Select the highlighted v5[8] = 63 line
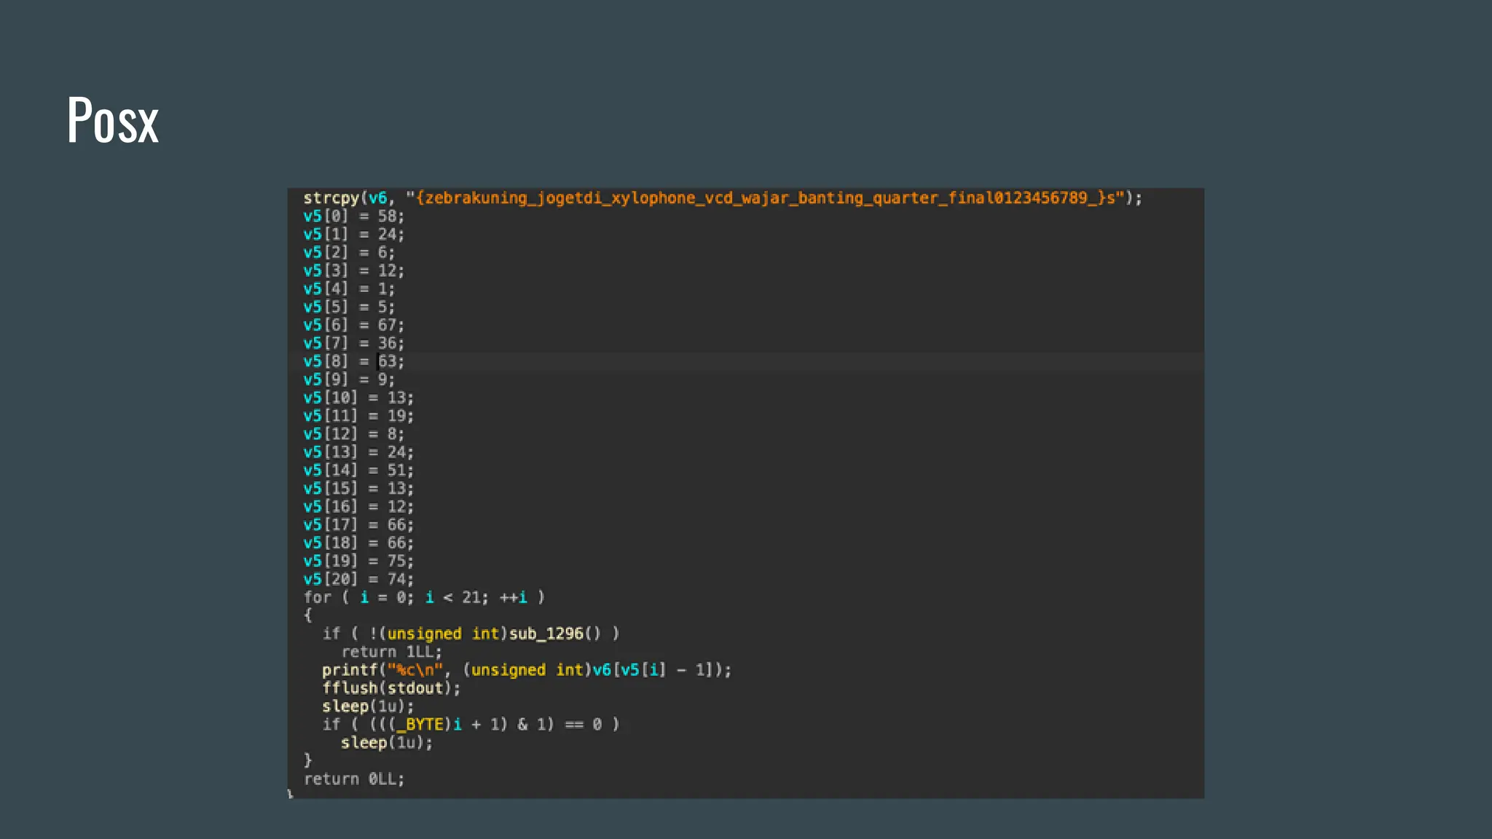 353,361
